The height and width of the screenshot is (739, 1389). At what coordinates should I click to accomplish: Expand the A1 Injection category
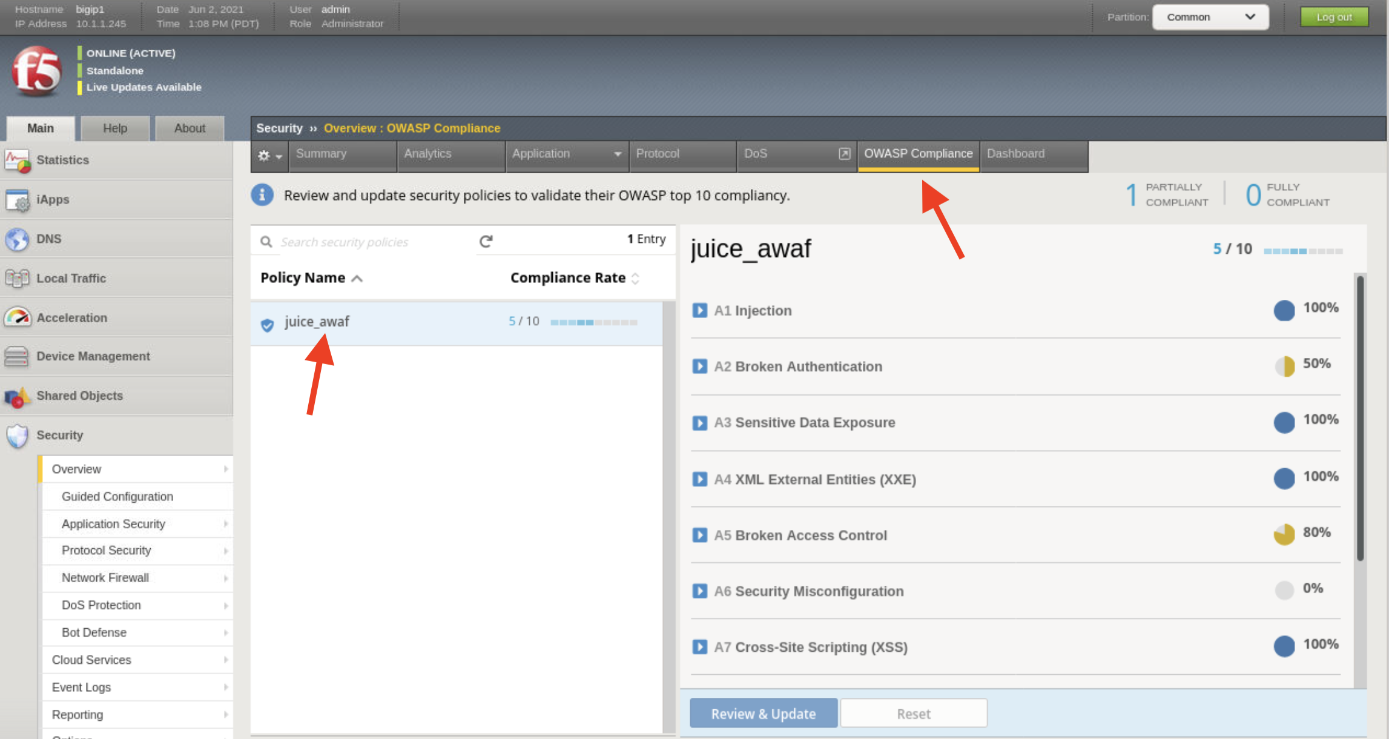[x=699, y=310]
